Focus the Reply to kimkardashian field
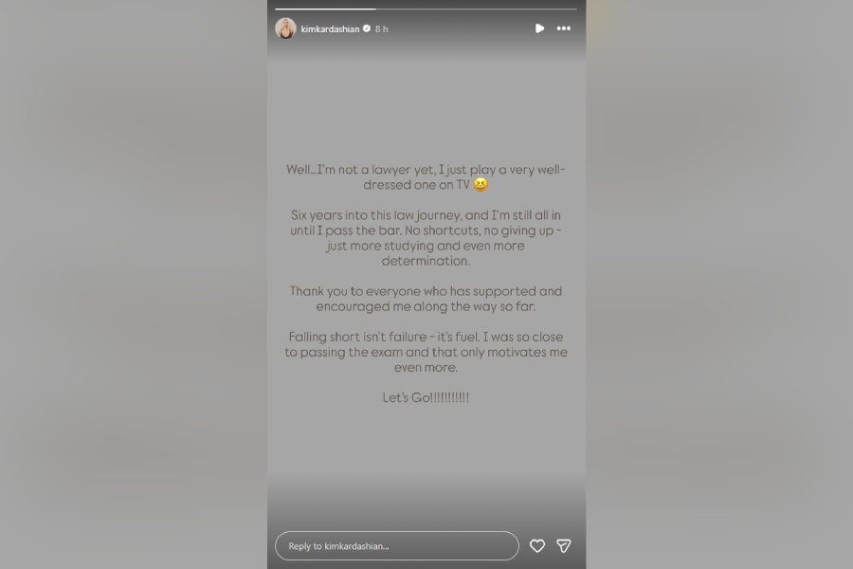This screenshot has height=569, width=853. coord(397,545)
